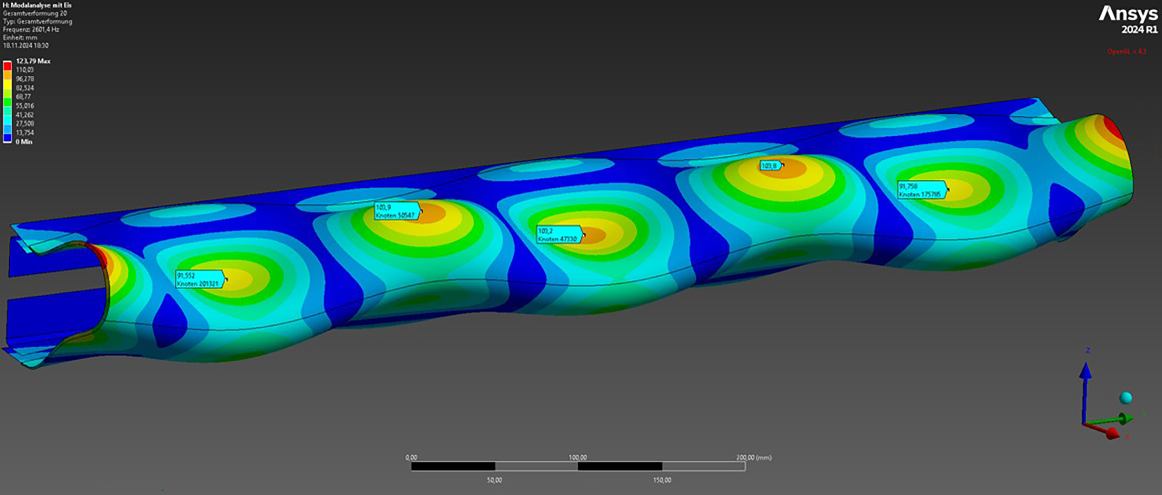Click the millimeter scale ruler bar
The height and width of the screenshot is (495, 1162).
click(x=578, y=466)
